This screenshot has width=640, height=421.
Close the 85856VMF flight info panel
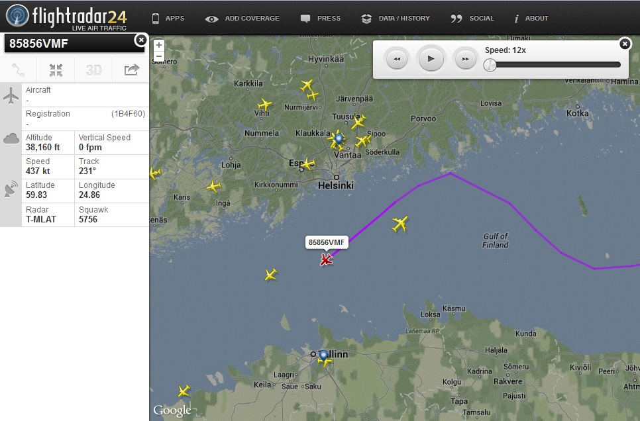[x=140, y=40]
